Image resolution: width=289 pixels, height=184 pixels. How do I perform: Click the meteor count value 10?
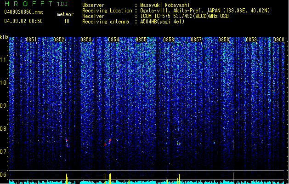point(67,21)
